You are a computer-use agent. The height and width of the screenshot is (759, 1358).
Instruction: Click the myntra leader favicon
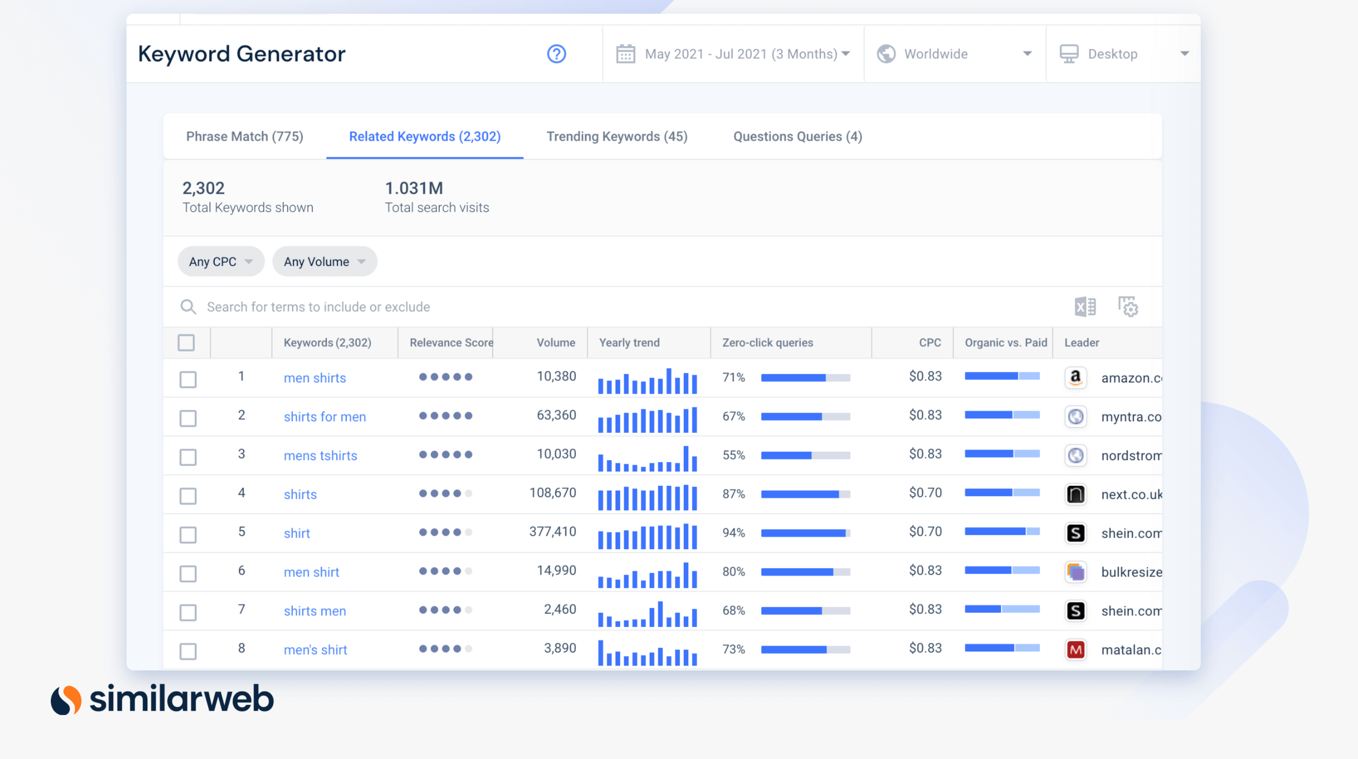[x=1076, y=416]
